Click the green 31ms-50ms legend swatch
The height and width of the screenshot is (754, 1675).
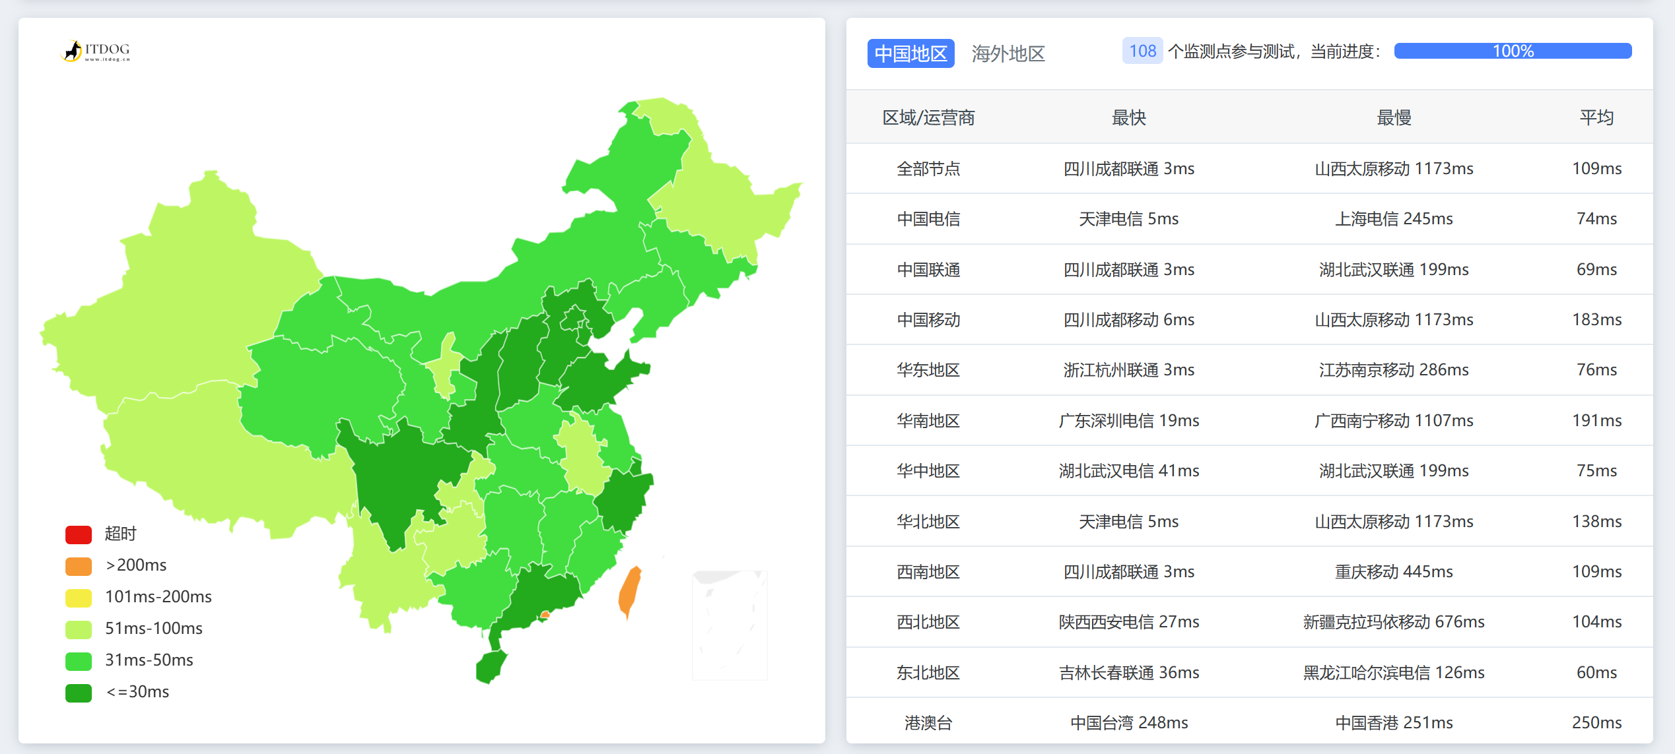click(78, 660)
